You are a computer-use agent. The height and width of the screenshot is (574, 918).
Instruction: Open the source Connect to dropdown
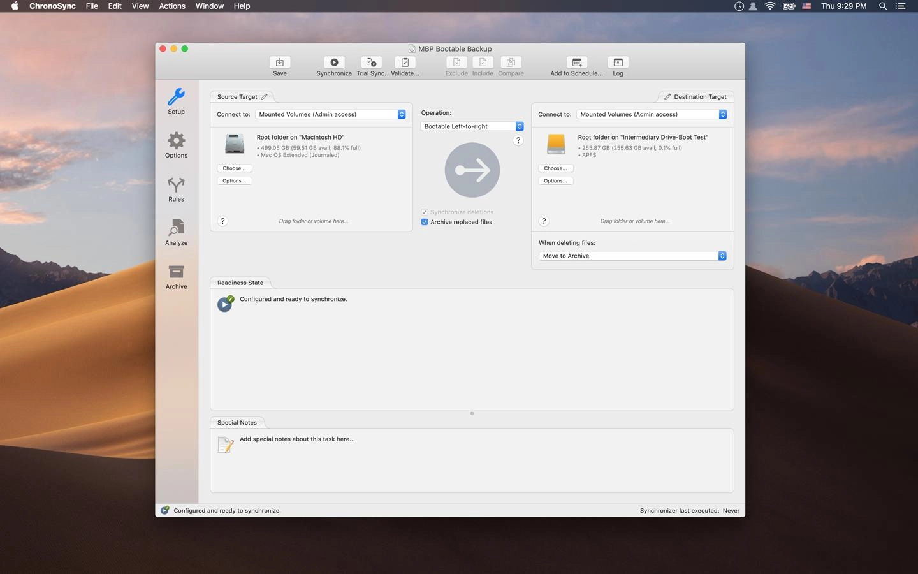(330, 114)
